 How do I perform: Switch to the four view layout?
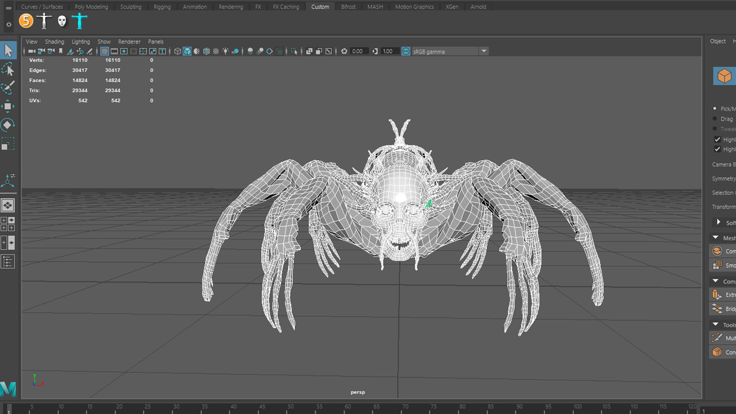click(x=8, y=224)
